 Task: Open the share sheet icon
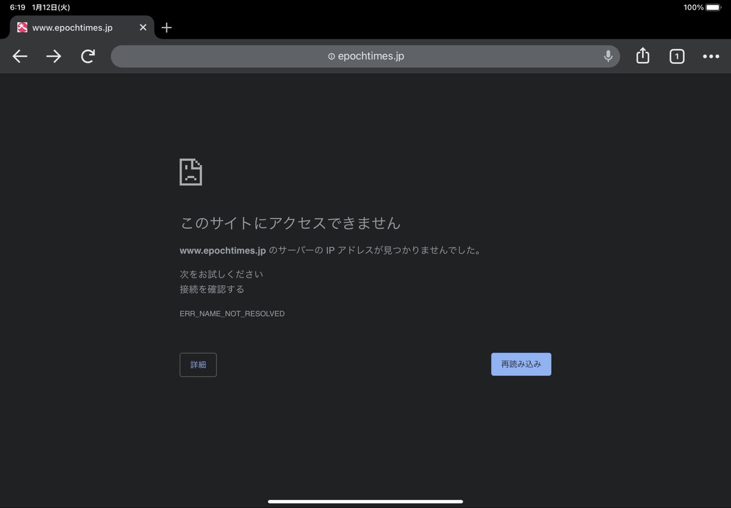pyautogui.click(x=643, y=56)
